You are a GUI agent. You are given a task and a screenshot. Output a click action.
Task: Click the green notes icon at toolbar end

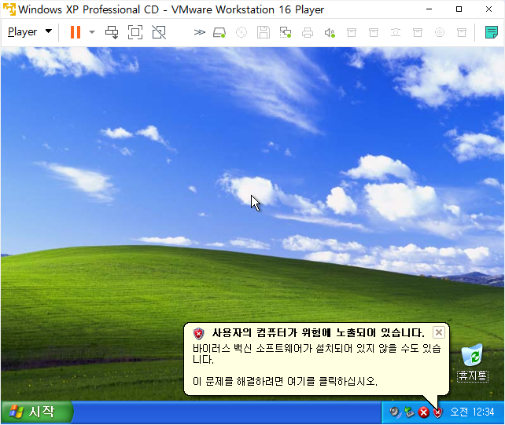coord(491,32)
